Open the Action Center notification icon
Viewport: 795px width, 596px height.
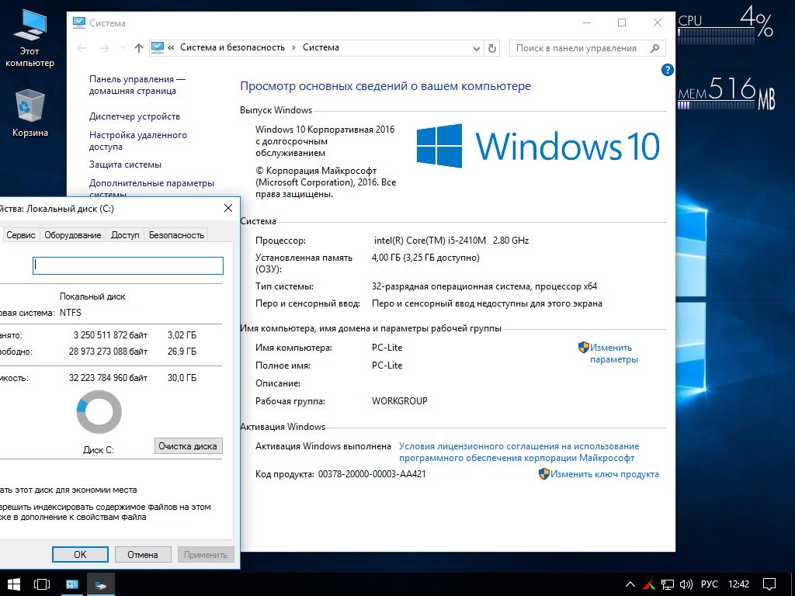point(769,584)
